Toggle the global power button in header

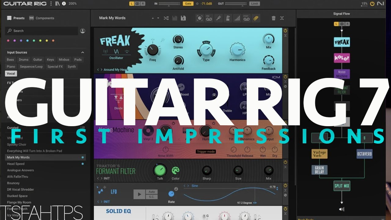point(372,4)
